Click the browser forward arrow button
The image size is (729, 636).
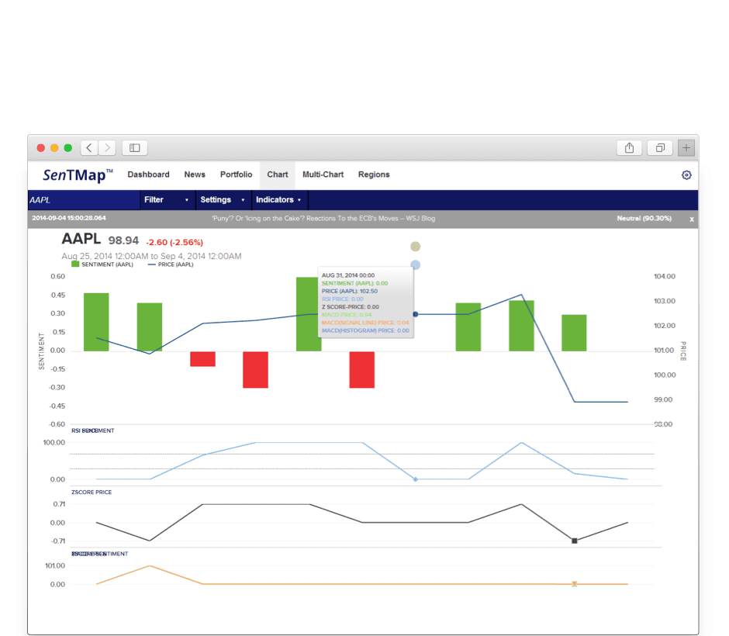pos(107,148)
